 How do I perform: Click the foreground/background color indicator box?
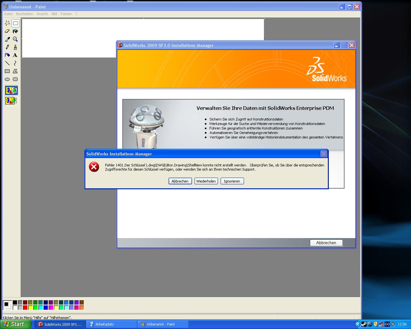click(x=7, y=305)
